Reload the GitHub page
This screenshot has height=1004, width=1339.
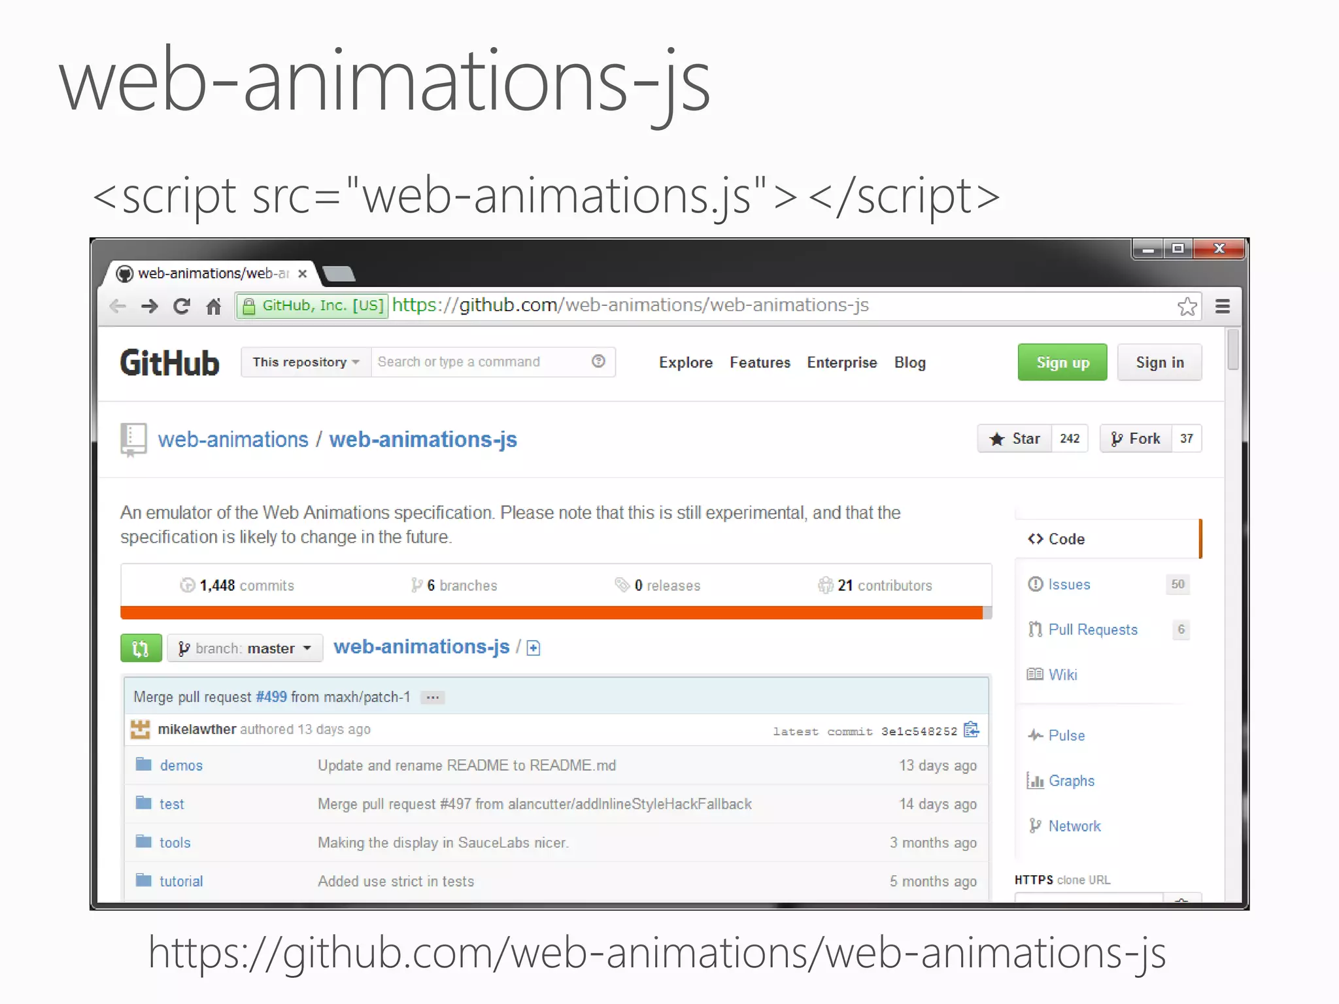[x=181, y=306]
